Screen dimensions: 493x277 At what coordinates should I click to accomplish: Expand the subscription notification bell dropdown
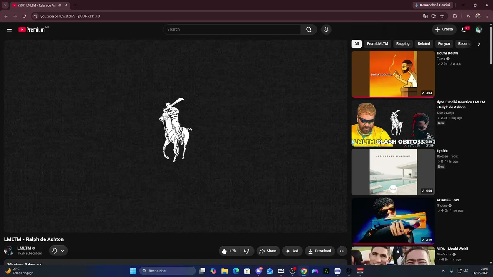point(59,251)
